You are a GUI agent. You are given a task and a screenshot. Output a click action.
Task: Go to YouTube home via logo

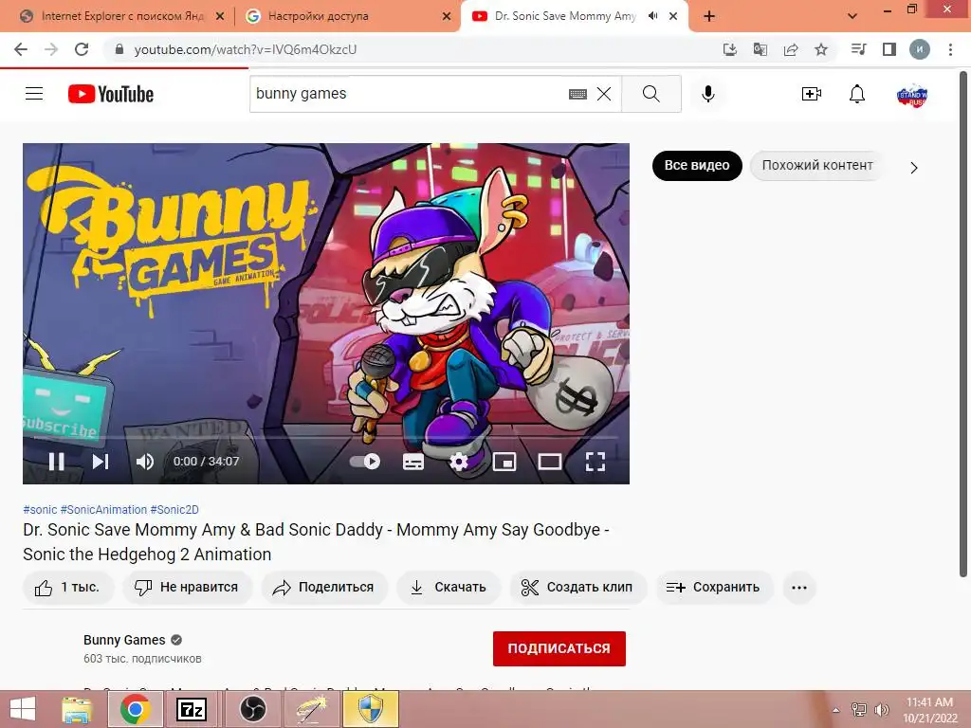coord(111,94)
